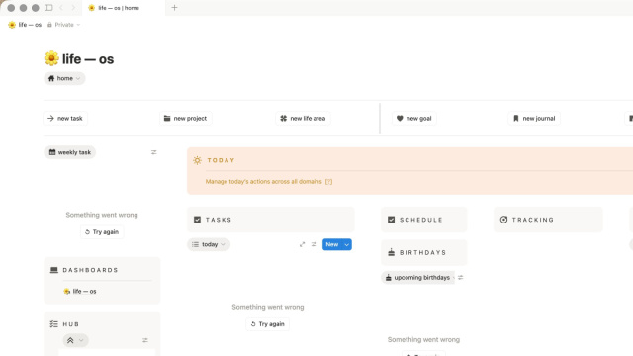Click the [?] help link

pos(328,182)
